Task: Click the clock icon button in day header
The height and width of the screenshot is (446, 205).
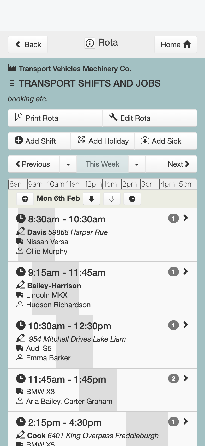Action: point(132,199)
